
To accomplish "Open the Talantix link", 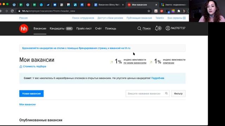I will pyautogui.click(x=160, y=18).
